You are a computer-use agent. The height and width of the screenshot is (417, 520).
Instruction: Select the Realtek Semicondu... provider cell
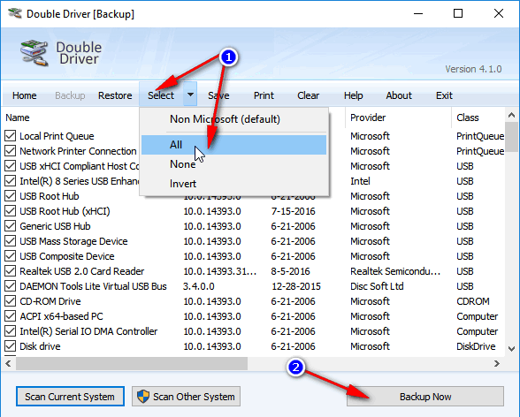[x=395, y=271]
